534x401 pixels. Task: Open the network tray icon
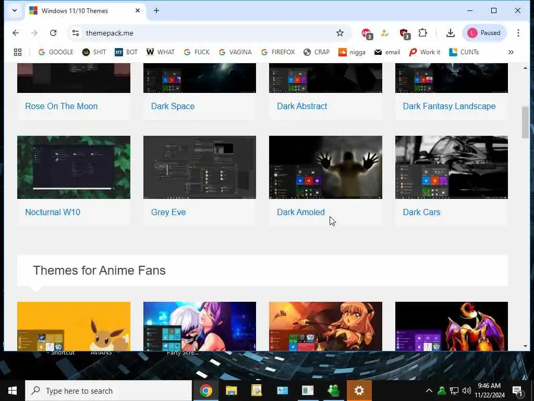(x=454, y=391)
